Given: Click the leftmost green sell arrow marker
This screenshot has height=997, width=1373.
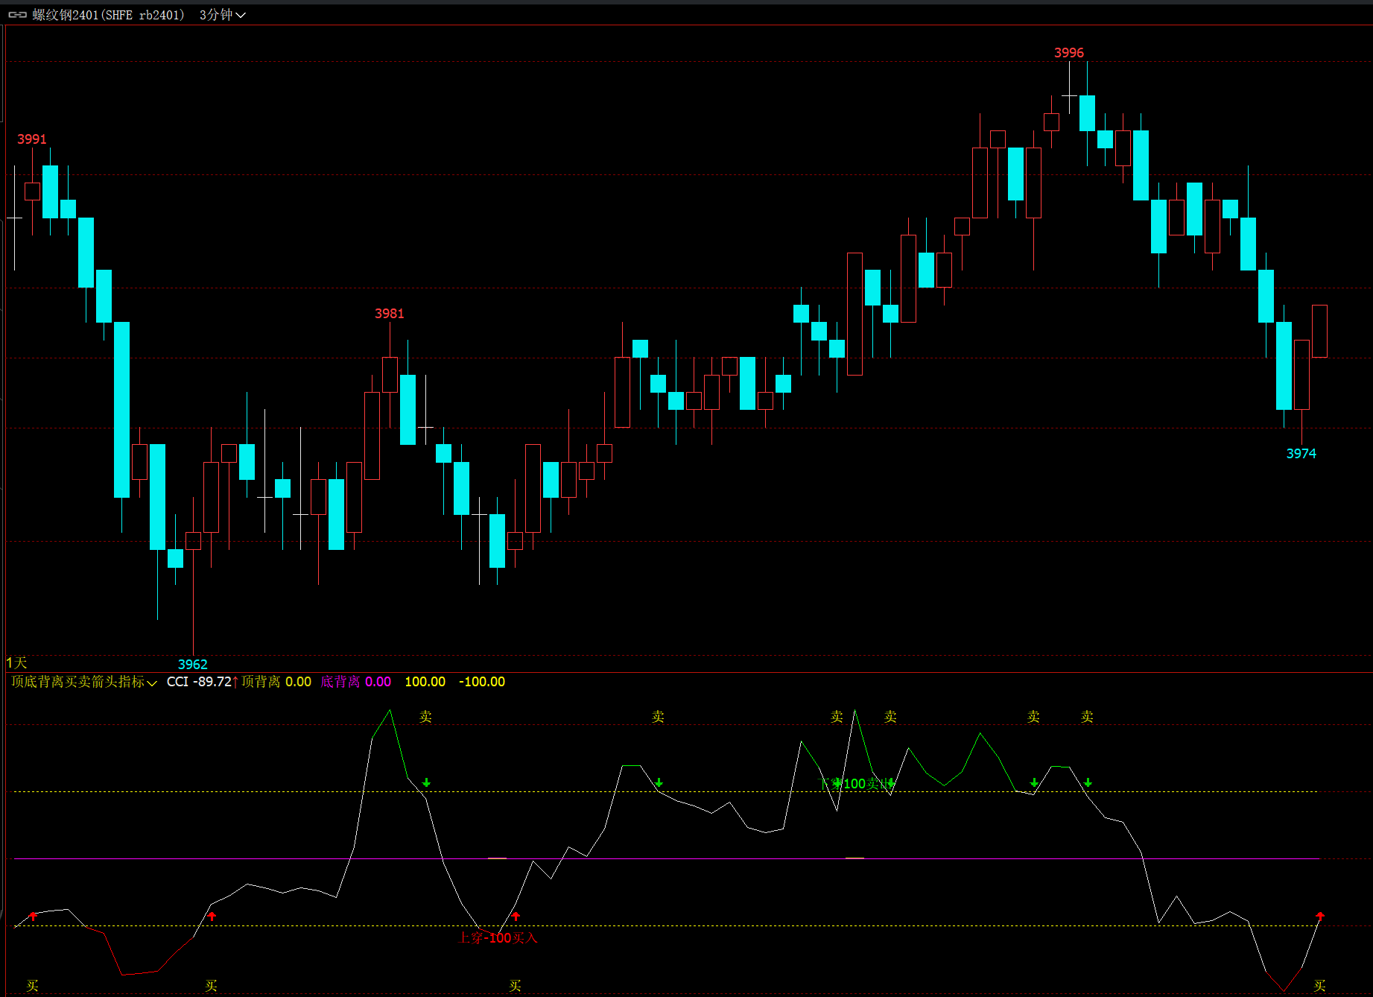Looking at the screenshot, I should pos(426,783).
